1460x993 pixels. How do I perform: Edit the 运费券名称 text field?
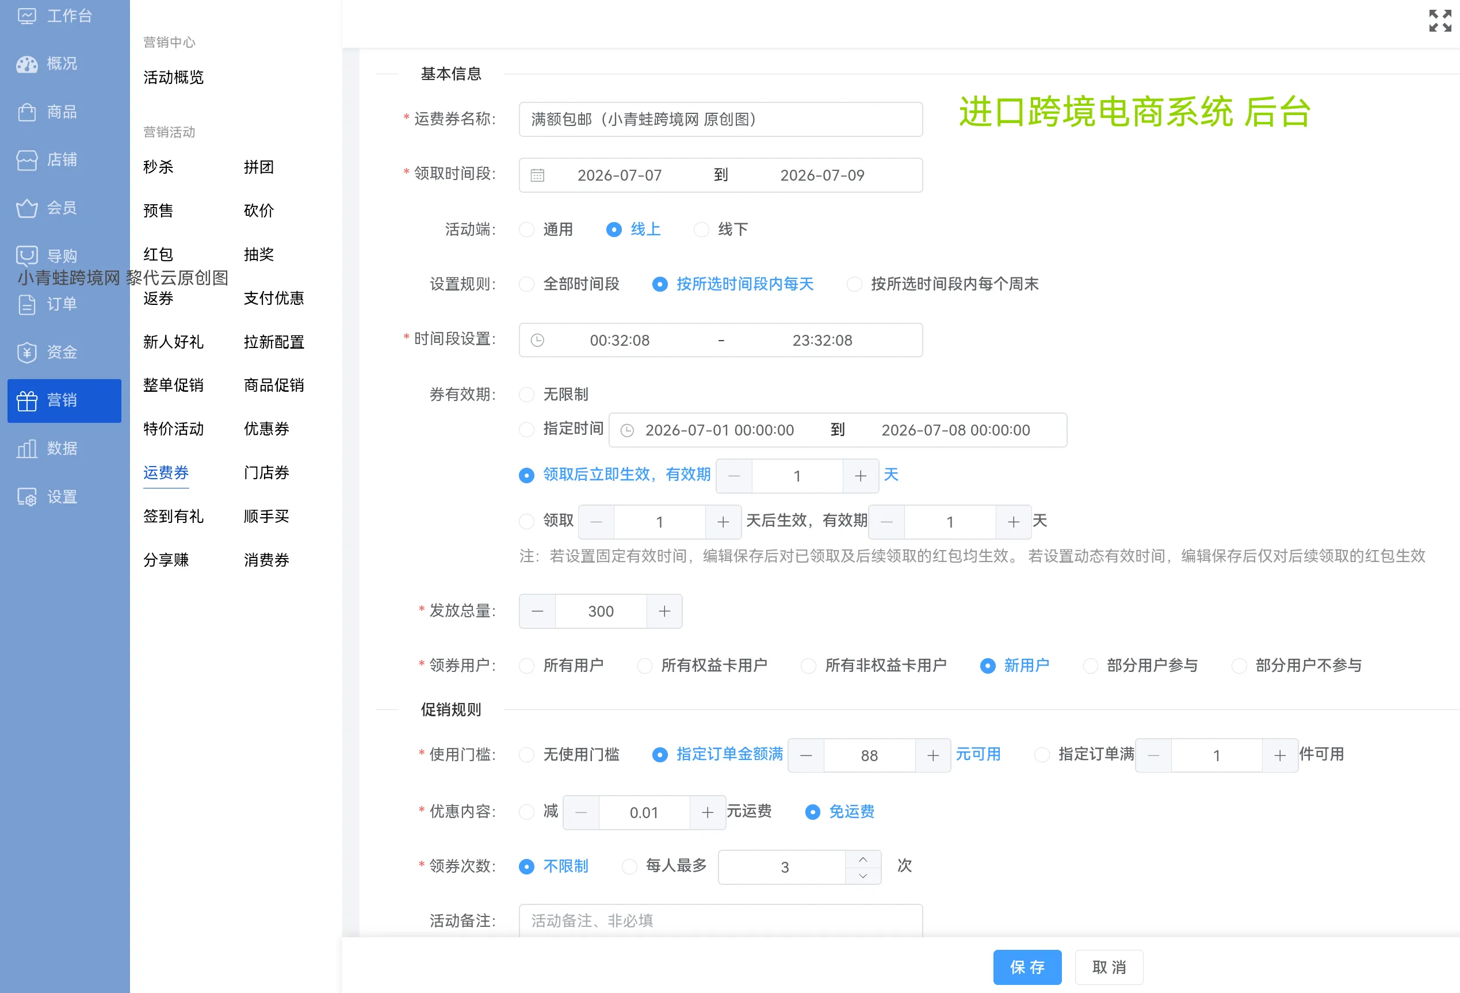coord(721,120)
